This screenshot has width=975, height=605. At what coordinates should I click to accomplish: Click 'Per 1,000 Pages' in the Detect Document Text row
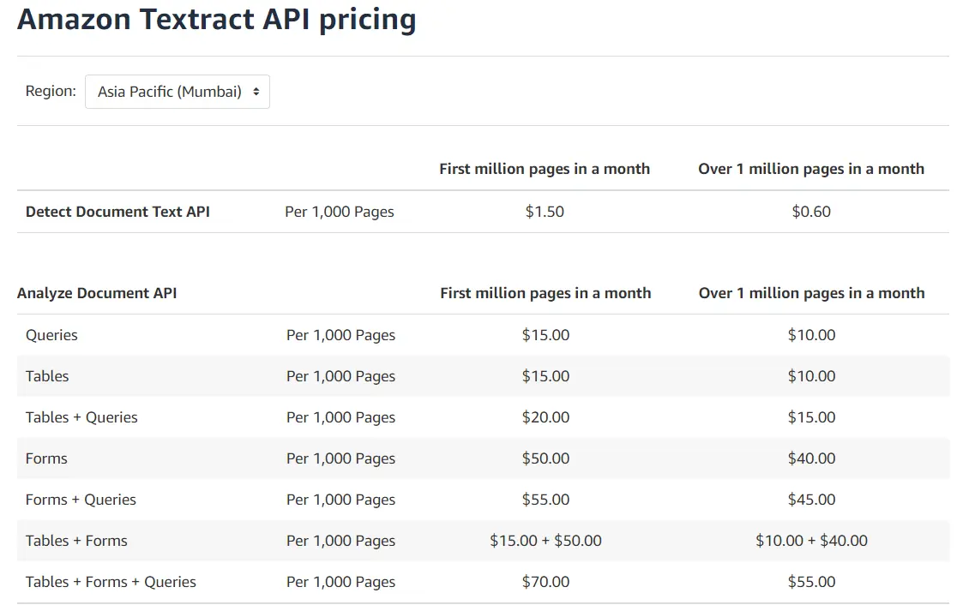coord(340,212)
